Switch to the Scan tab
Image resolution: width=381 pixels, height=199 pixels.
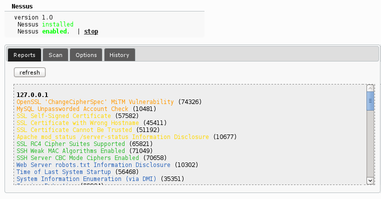click(55, 55)
